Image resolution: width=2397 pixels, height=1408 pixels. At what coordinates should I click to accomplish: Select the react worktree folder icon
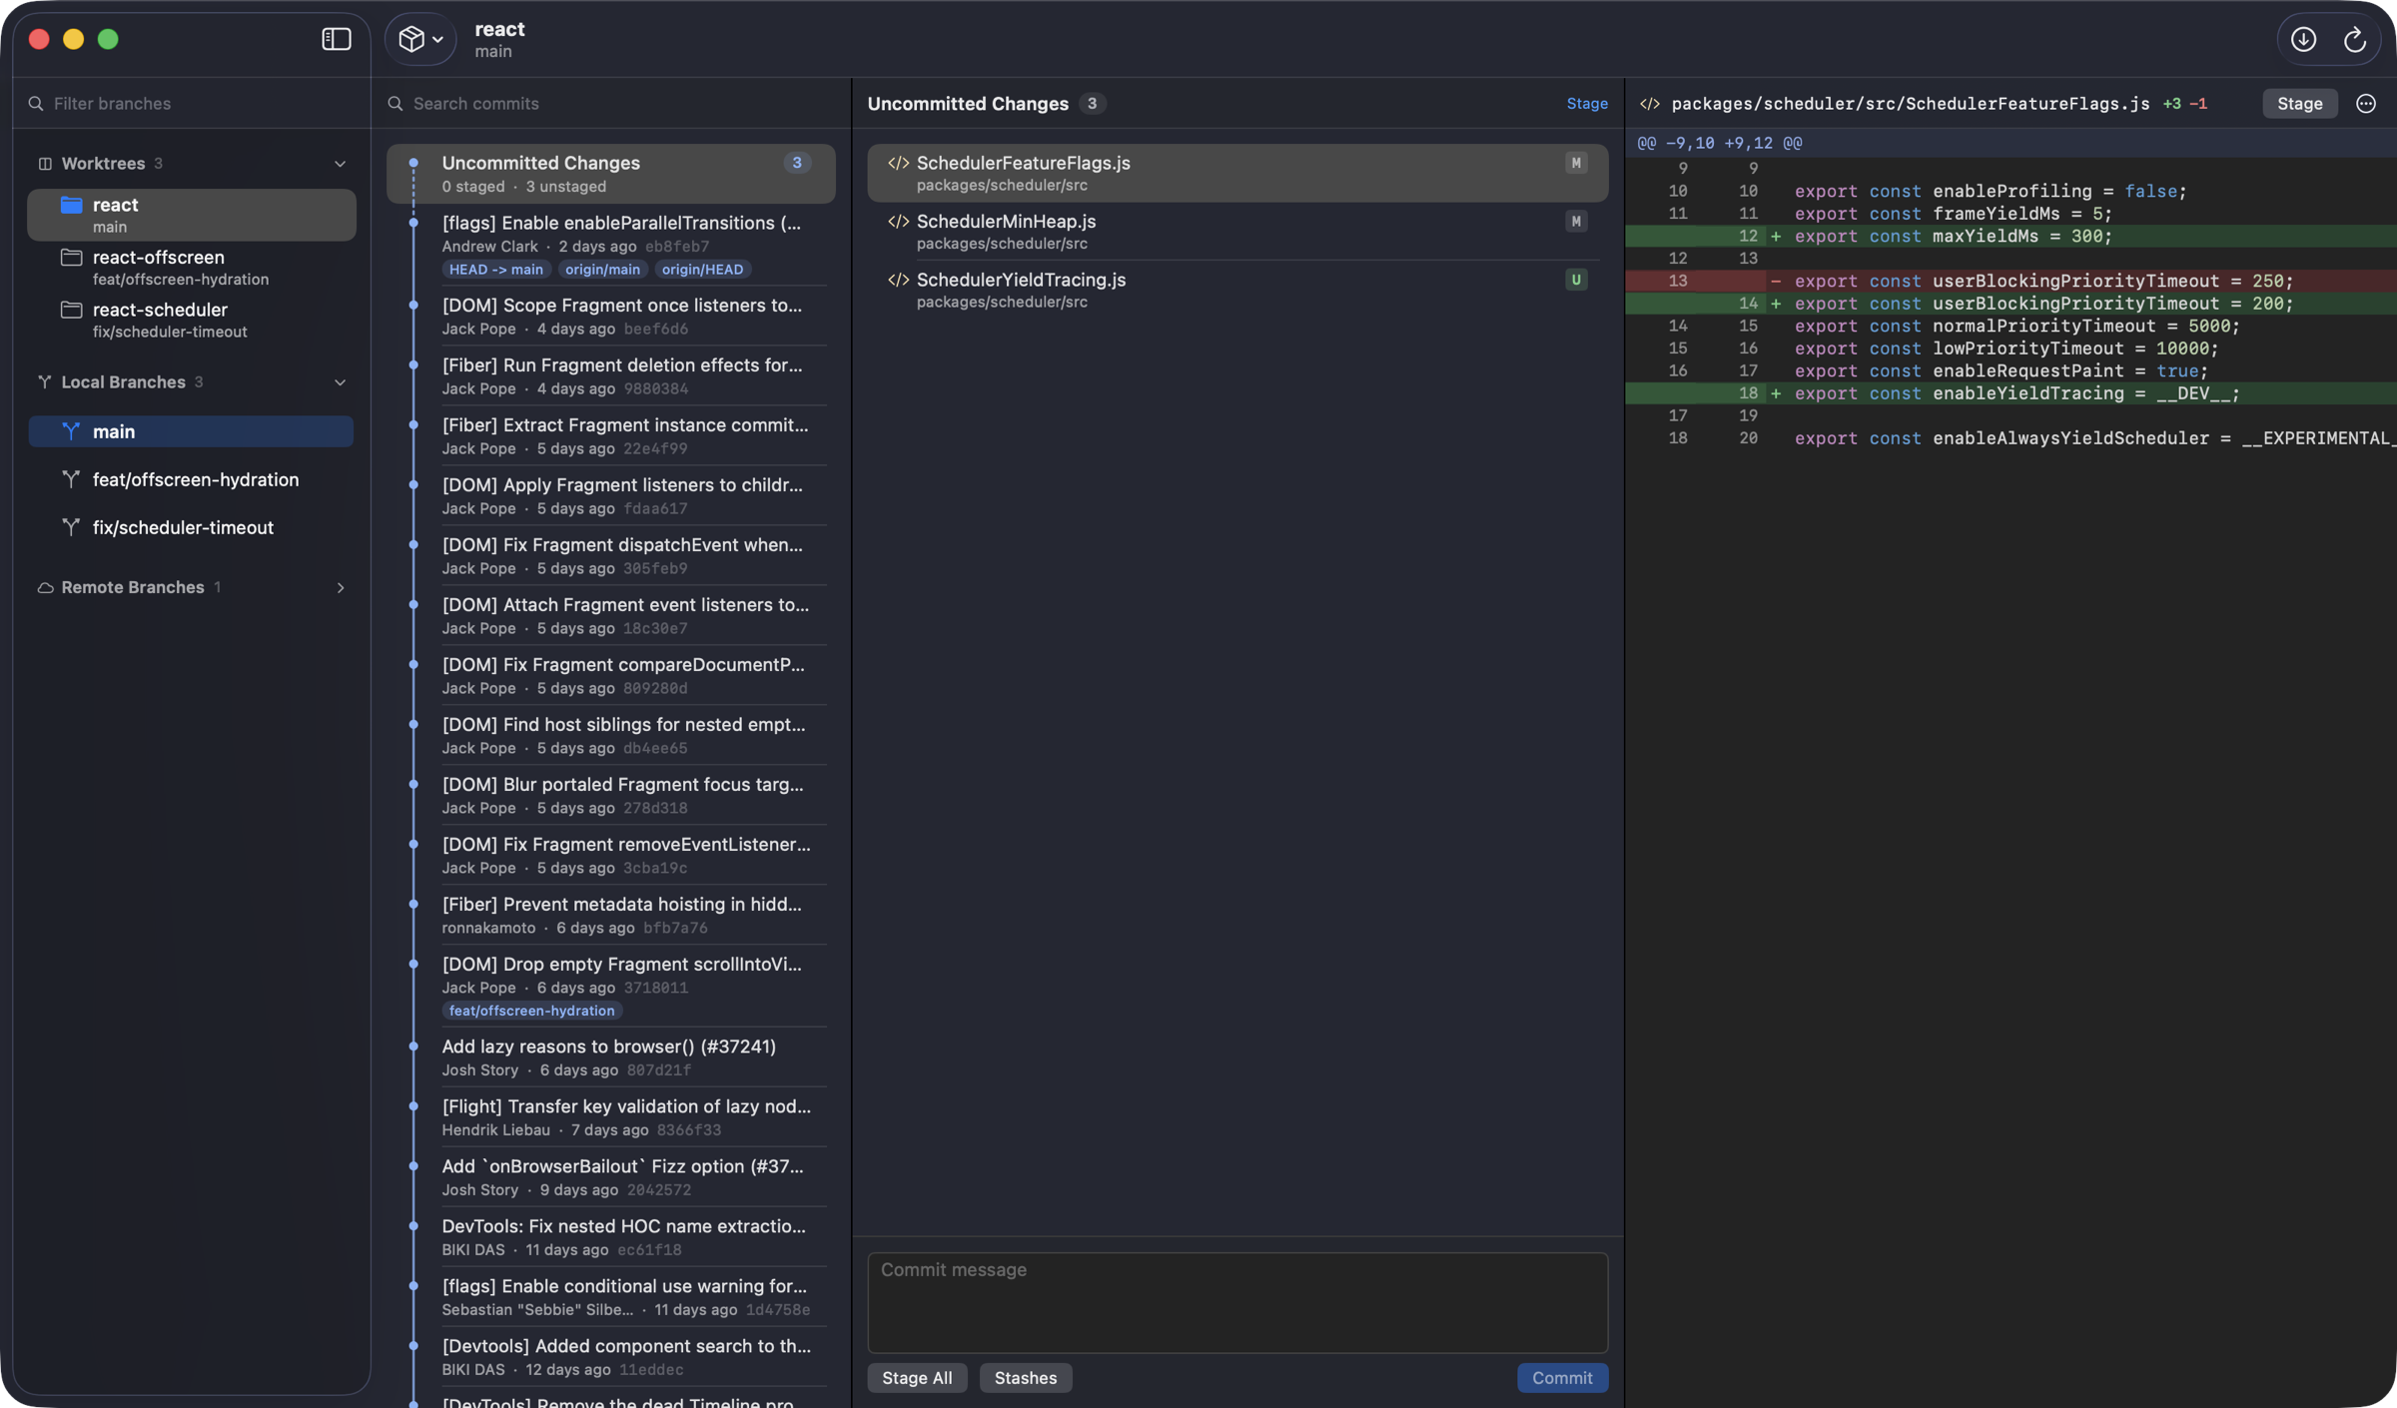pyautogui.click(x=71, y=206)
